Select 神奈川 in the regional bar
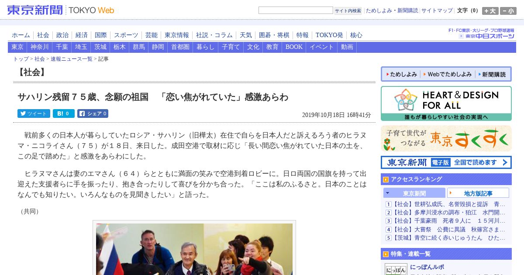Screen dimensions: 524x275 [x=40, y=47]
